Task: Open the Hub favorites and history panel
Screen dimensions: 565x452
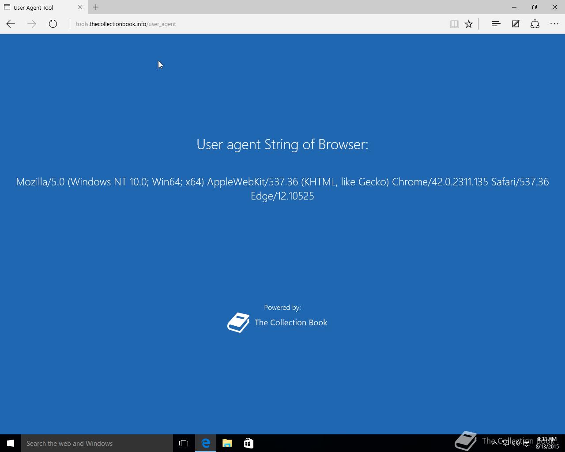Action: pyautogui.click(x=496, y=24)
